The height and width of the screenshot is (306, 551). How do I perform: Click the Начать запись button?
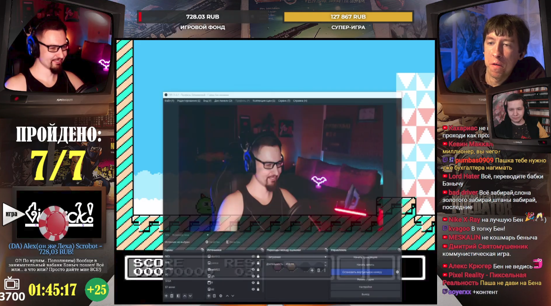click(365, 265)
